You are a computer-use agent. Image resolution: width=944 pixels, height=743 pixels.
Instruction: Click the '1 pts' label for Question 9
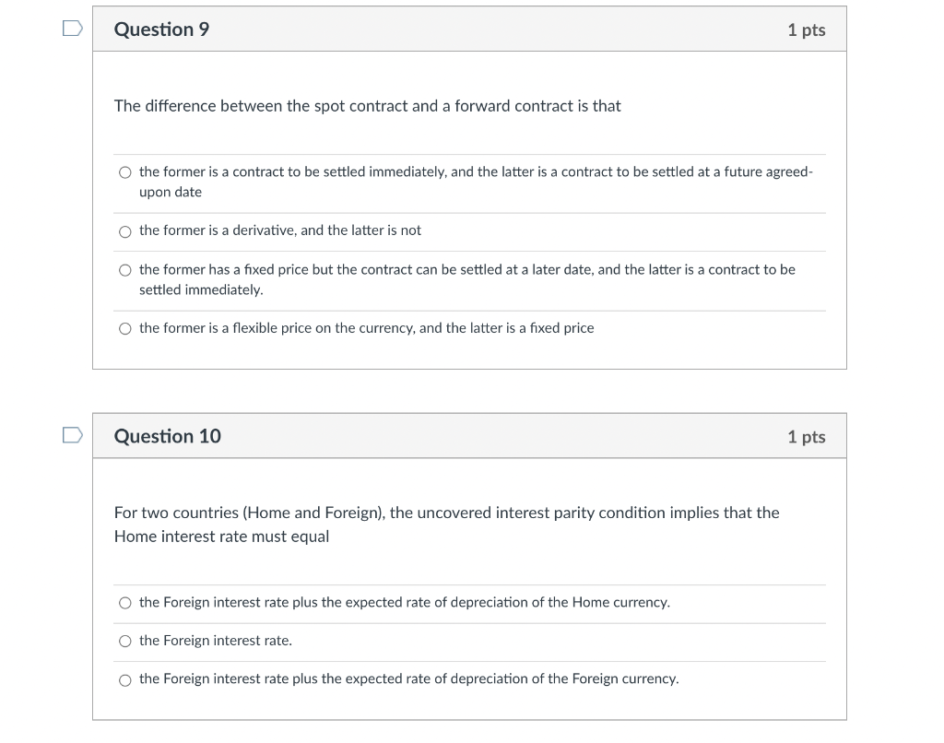click(x=806, y=29)
